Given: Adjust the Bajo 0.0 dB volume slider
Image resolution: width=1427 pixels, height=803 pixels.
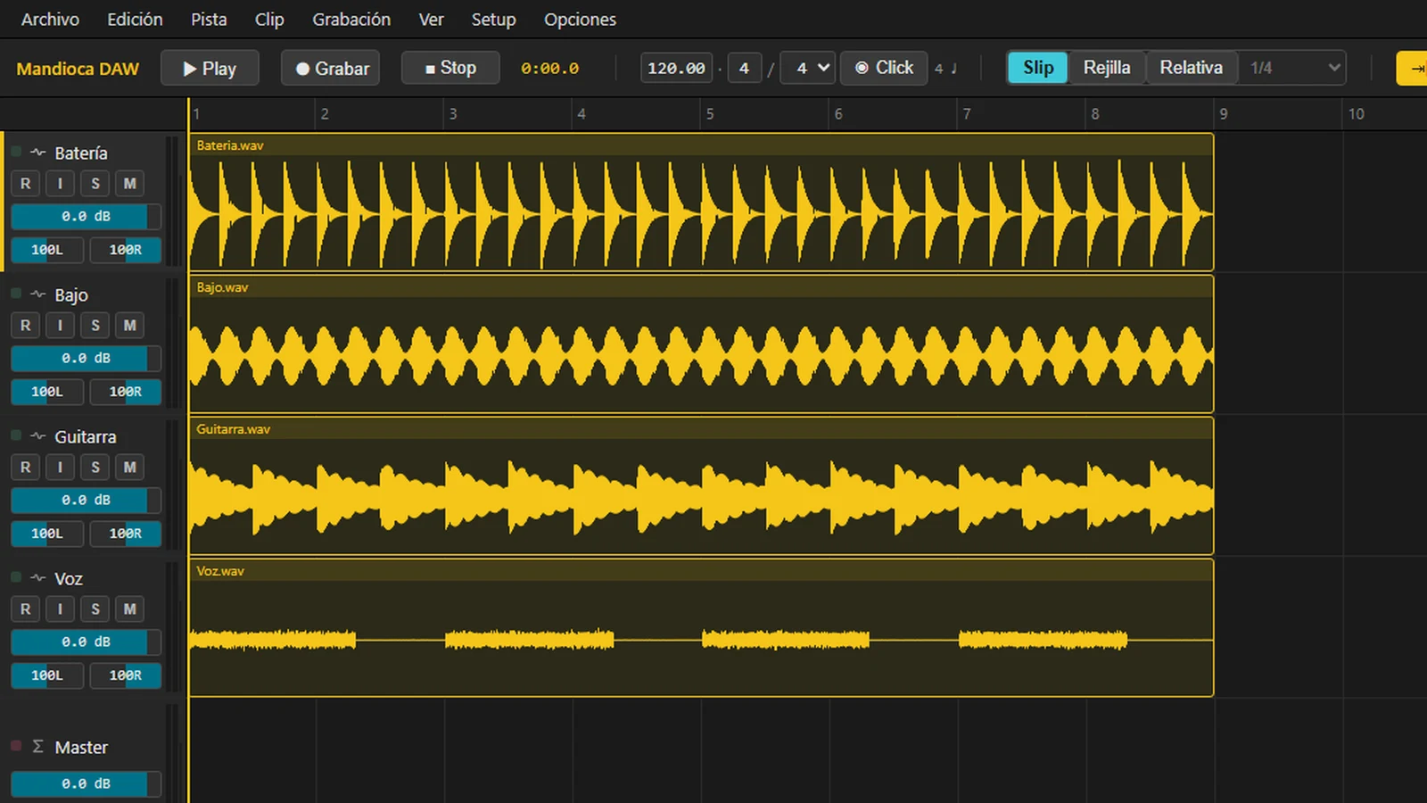Looking at the screenshot, I should tap(86, 359).
